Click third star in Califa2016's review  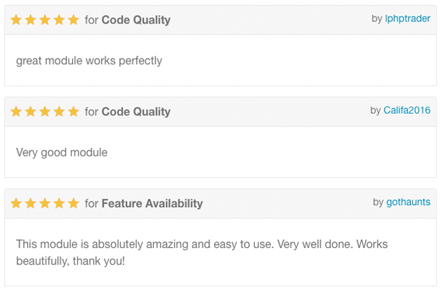point(44,111)
